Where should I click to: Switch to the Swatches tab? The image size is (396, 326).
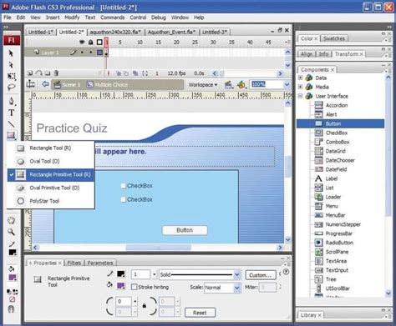[x=334, y=38]
